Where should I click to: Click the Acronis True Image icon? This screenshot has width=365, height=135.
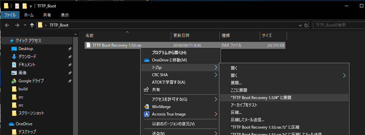(x=146, y=114)
